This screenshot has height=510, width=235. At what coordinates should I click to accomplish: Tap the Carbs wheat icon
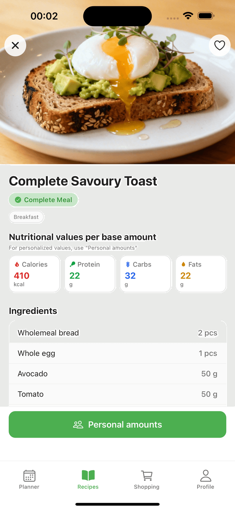click(x=128, y=264)
